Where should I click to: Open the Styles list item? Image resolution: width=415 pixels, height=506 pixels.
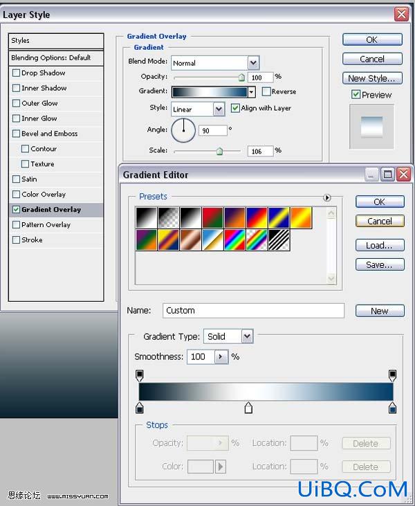[x=56, y=41]
